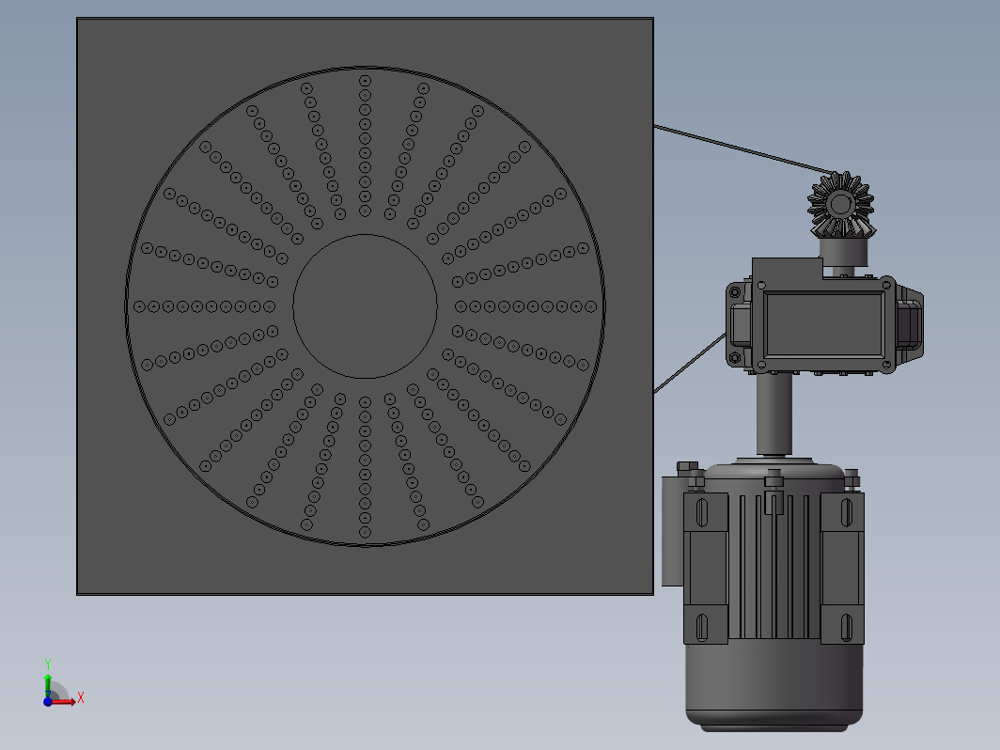Select the vertical shaft between gearbox and motor
This screenshot has height=750, width=1000.
pos(773,414)
